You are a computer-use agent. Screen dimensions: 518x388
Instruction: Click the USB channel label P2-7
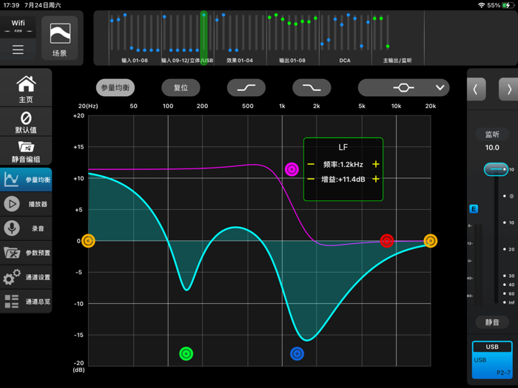tap(492, 360)
